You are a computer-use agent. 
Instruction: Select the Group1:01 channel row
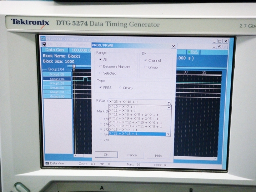click(57, 92)
